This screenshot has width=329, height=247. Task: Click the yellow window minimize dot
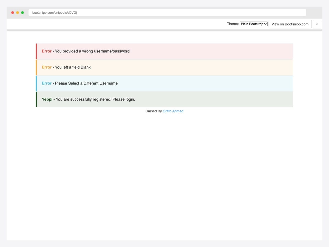[18, 13]
